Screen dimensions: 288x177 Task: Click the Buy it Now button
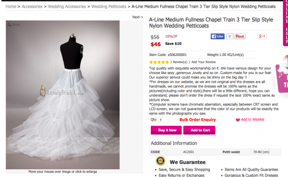click(x=166, y=130)
